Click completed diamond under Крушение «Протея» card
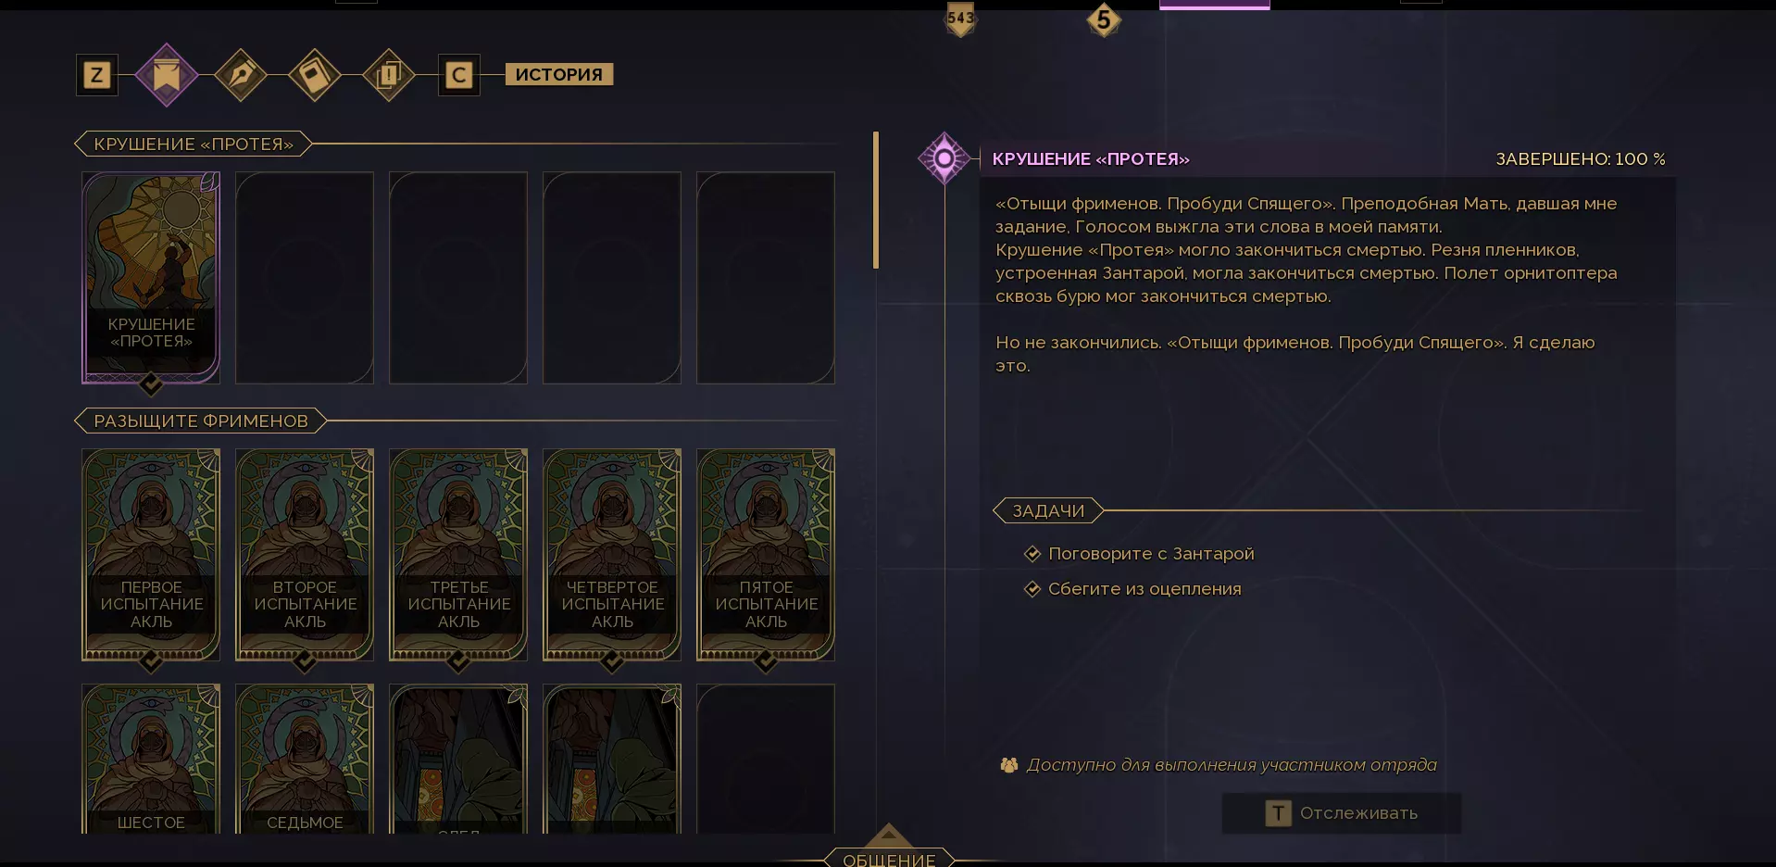Screen dimensions: 1776x867 [151, 383]
